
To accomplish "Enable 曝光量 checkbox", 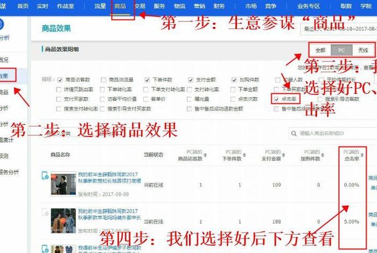I will 189,99.
